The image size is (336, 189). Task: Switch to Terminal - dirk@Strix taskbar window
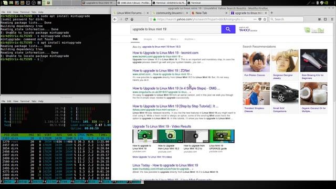click(x=169, y=3)
